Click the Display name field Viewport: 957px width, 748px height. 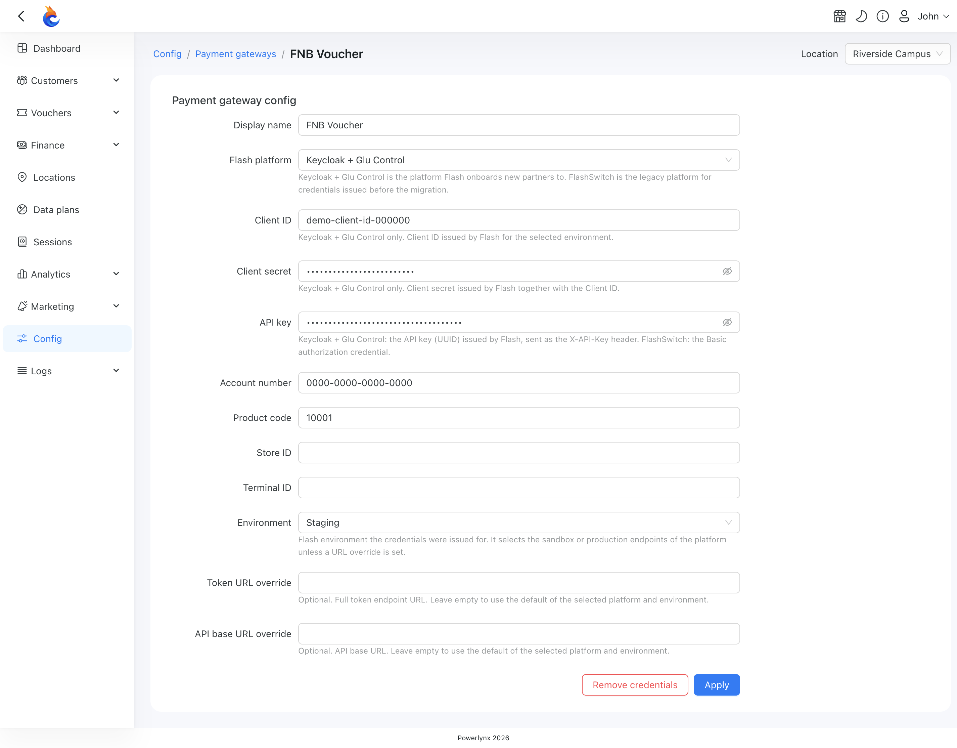pos(519,125)
